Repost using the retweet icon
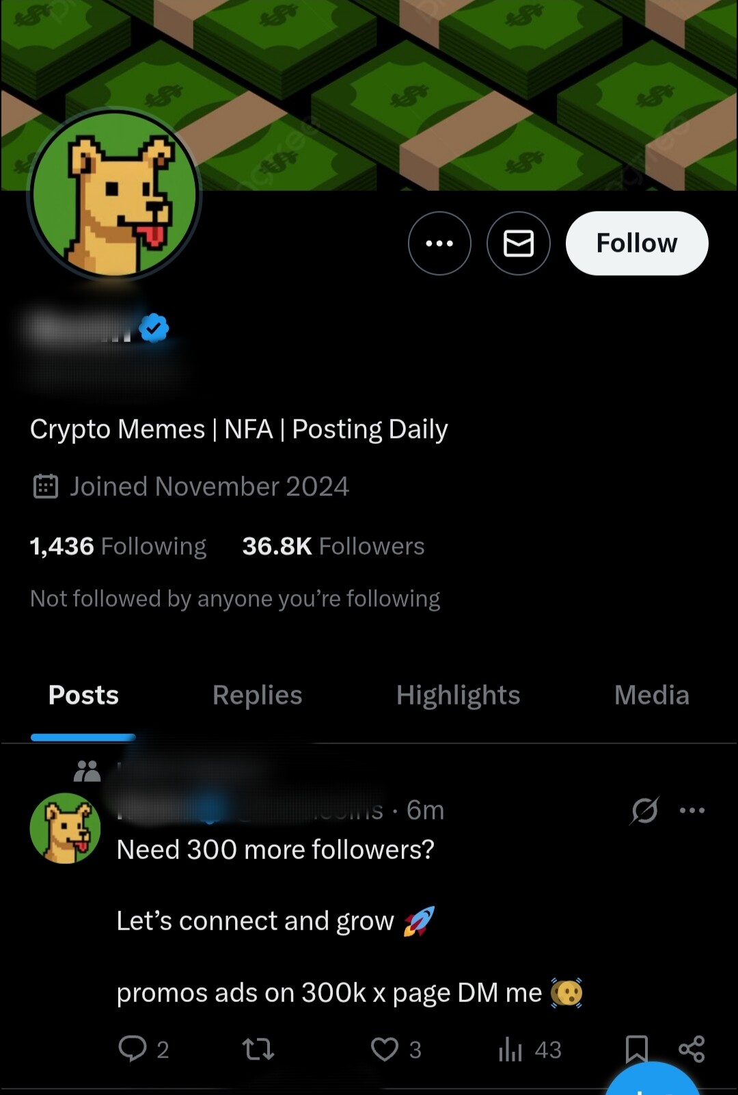Viewport: 738px width, 1095px height. pos(258,1048)
